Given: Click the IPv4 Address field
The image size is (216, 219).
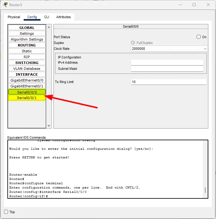Looking at the screenshot, I should click(x=167, y=62).
